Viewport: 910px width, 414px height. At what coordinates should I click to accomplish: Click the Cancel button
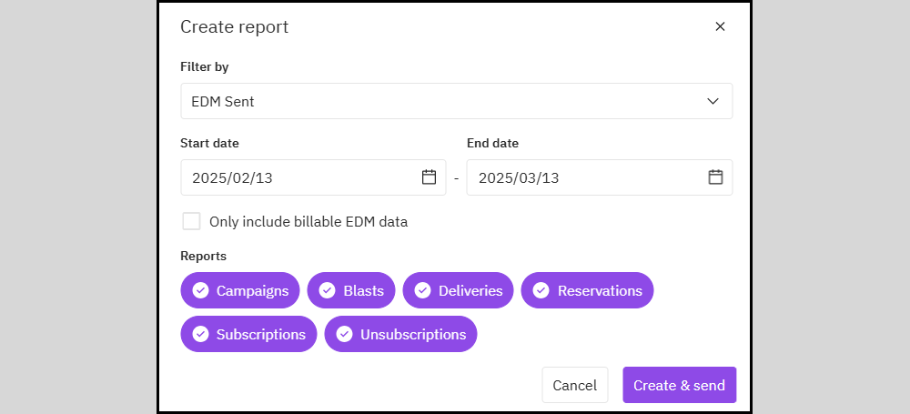(x=575, y=385)
